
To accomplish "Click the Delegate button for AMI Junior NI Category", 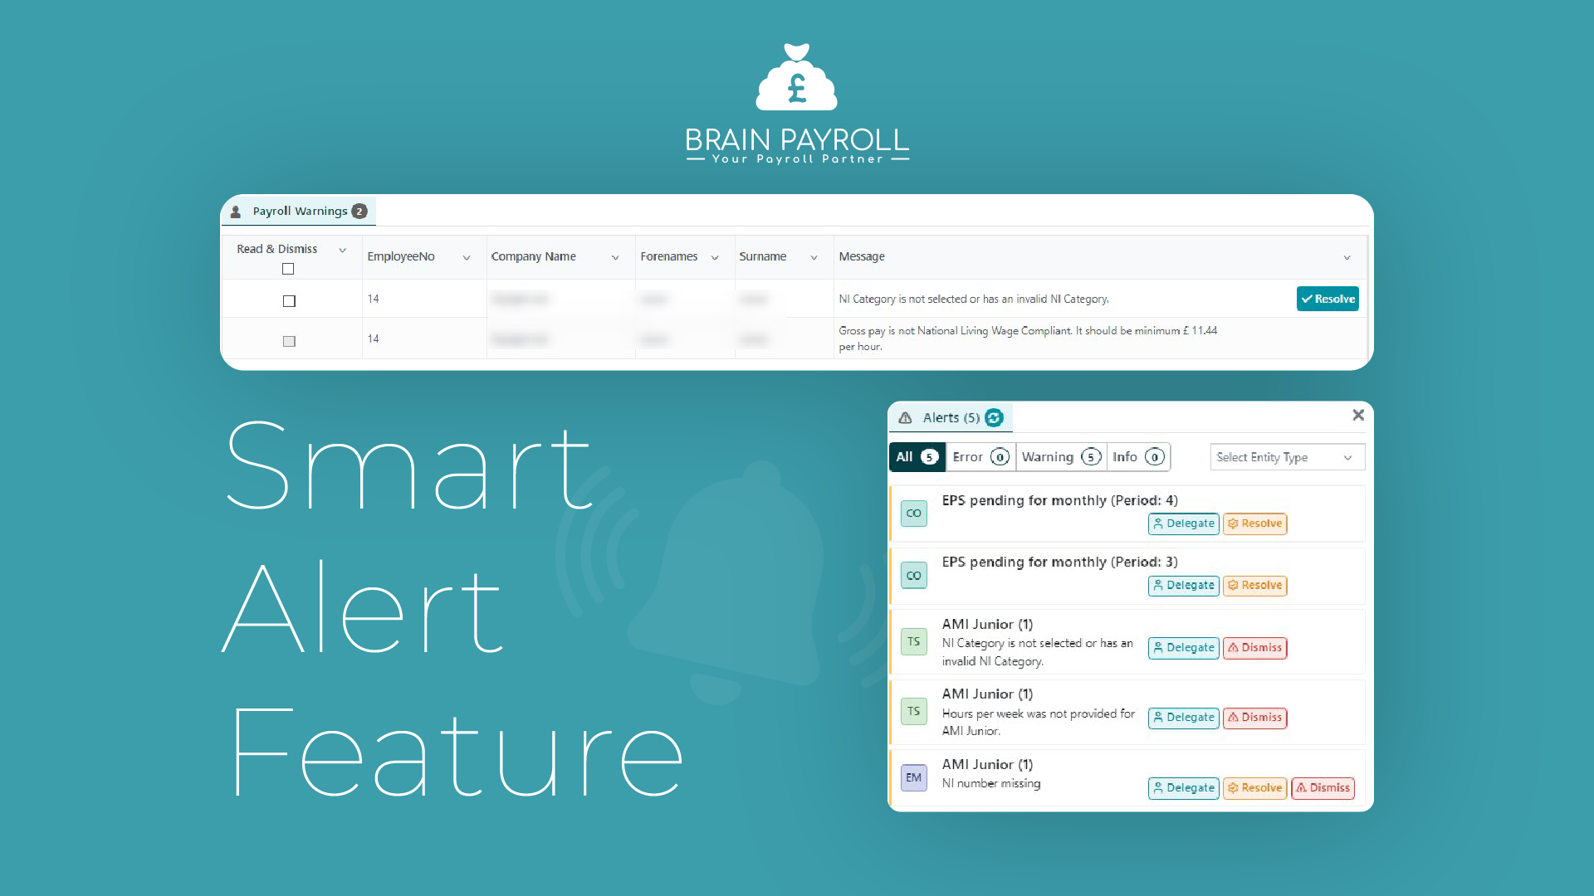I will point(1182,646).
